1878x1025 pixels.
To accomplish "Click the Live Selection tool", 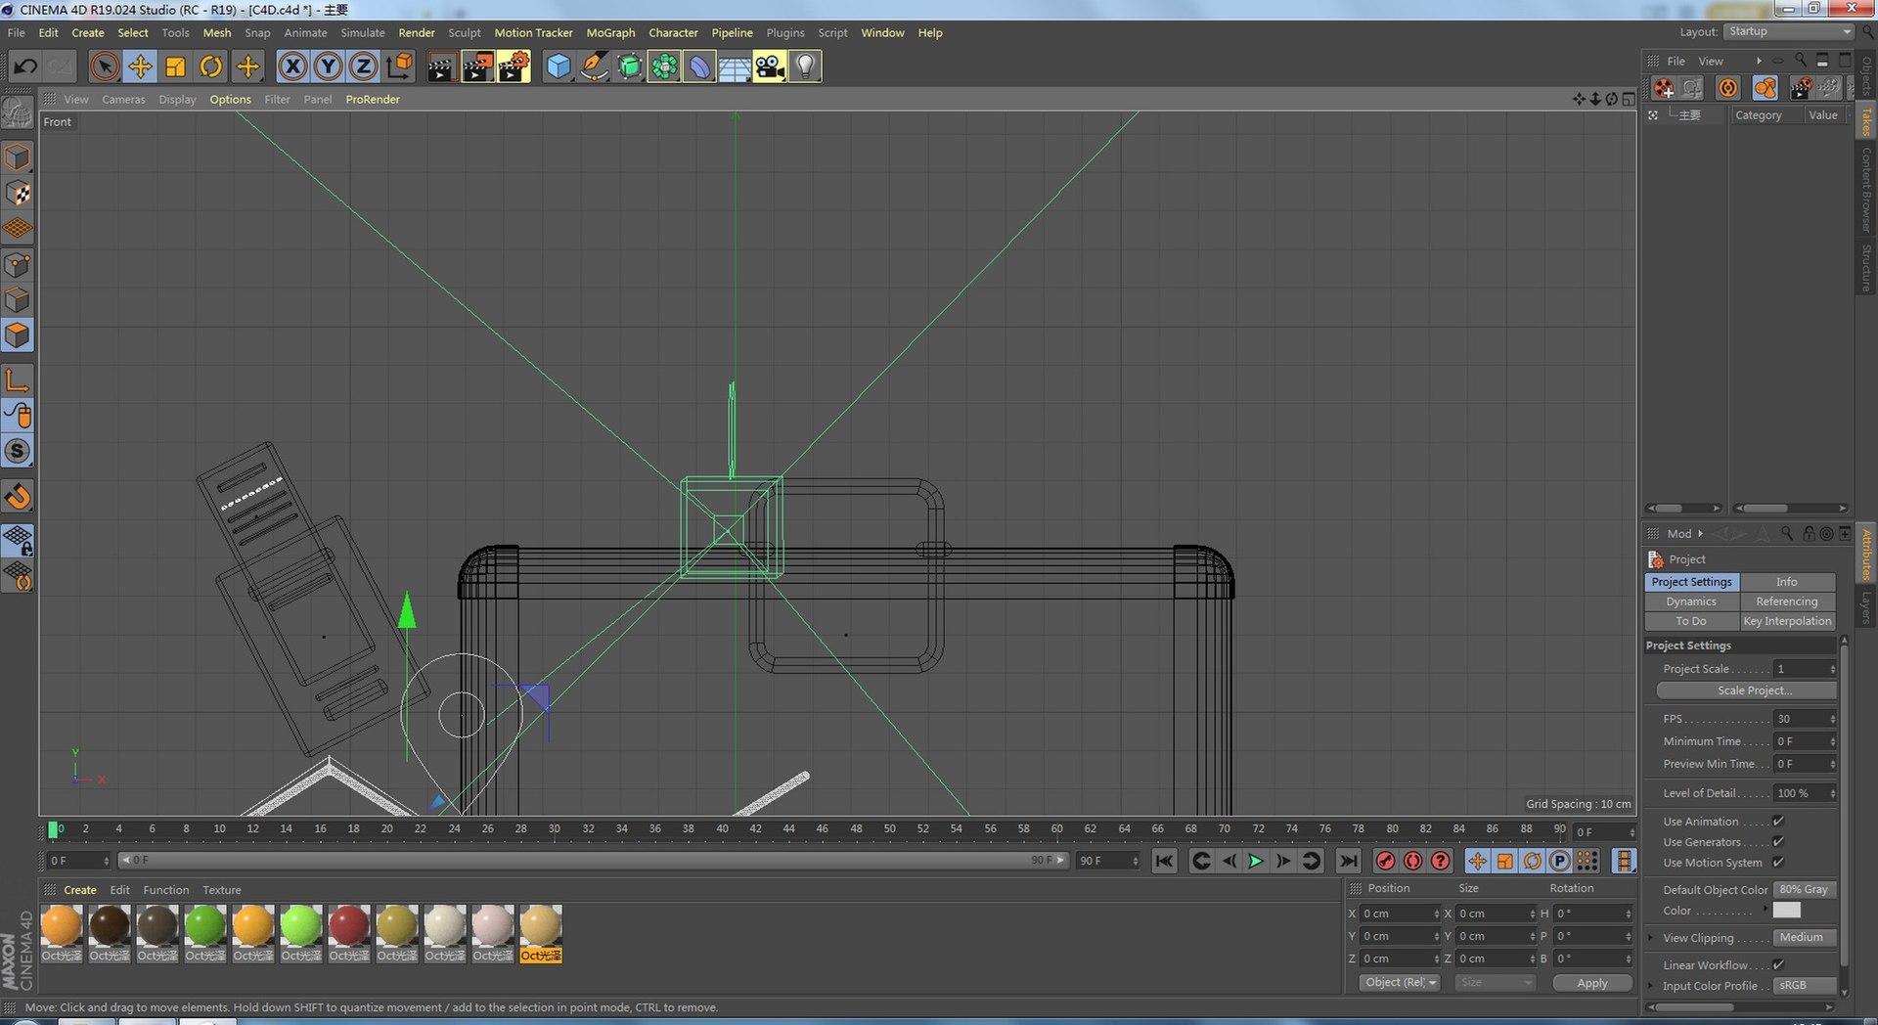I will click(105, 67).
